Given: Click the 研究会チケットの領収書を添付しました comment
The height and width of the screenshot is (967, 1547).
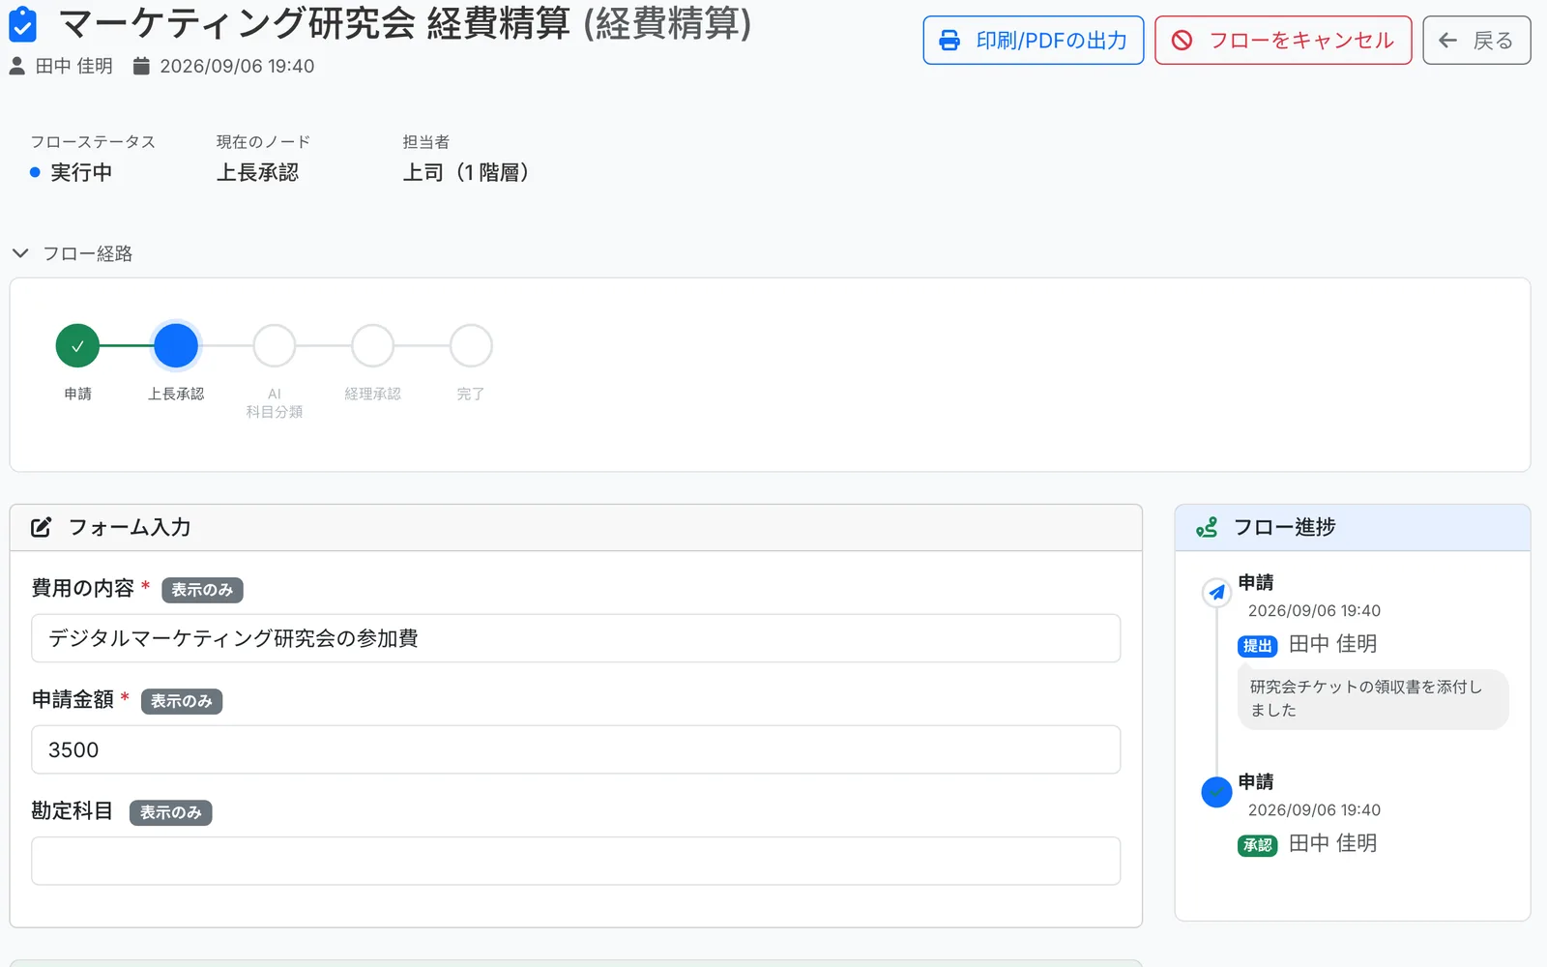Looking at the screenshot, I should click(x=1373, y=698).
